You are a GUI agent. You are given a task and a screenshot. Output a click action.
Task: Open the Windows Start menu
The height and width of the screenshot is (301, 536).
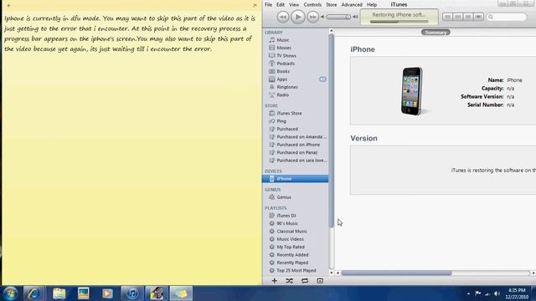click(x=10, y=293)
